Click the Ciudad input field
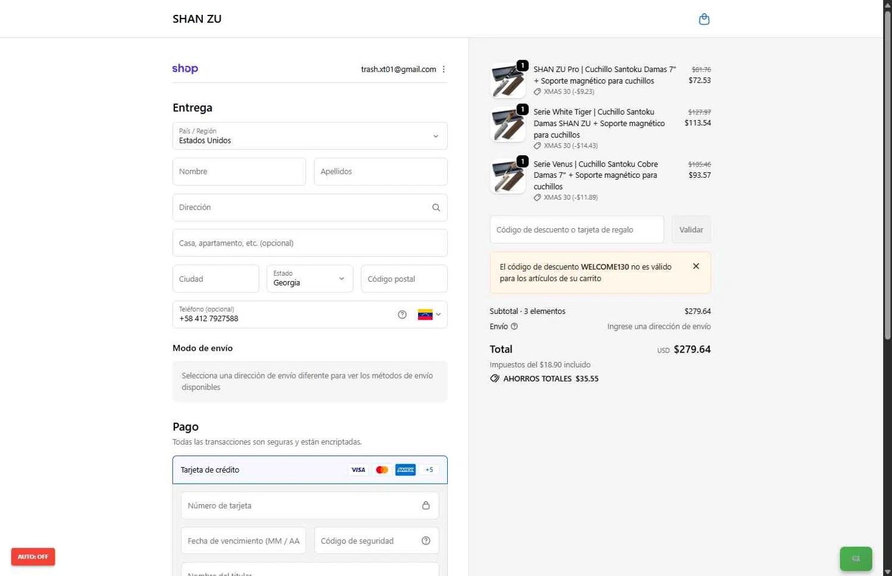Image resolution: width=892 pixels, height=576 pixels. 216,279
